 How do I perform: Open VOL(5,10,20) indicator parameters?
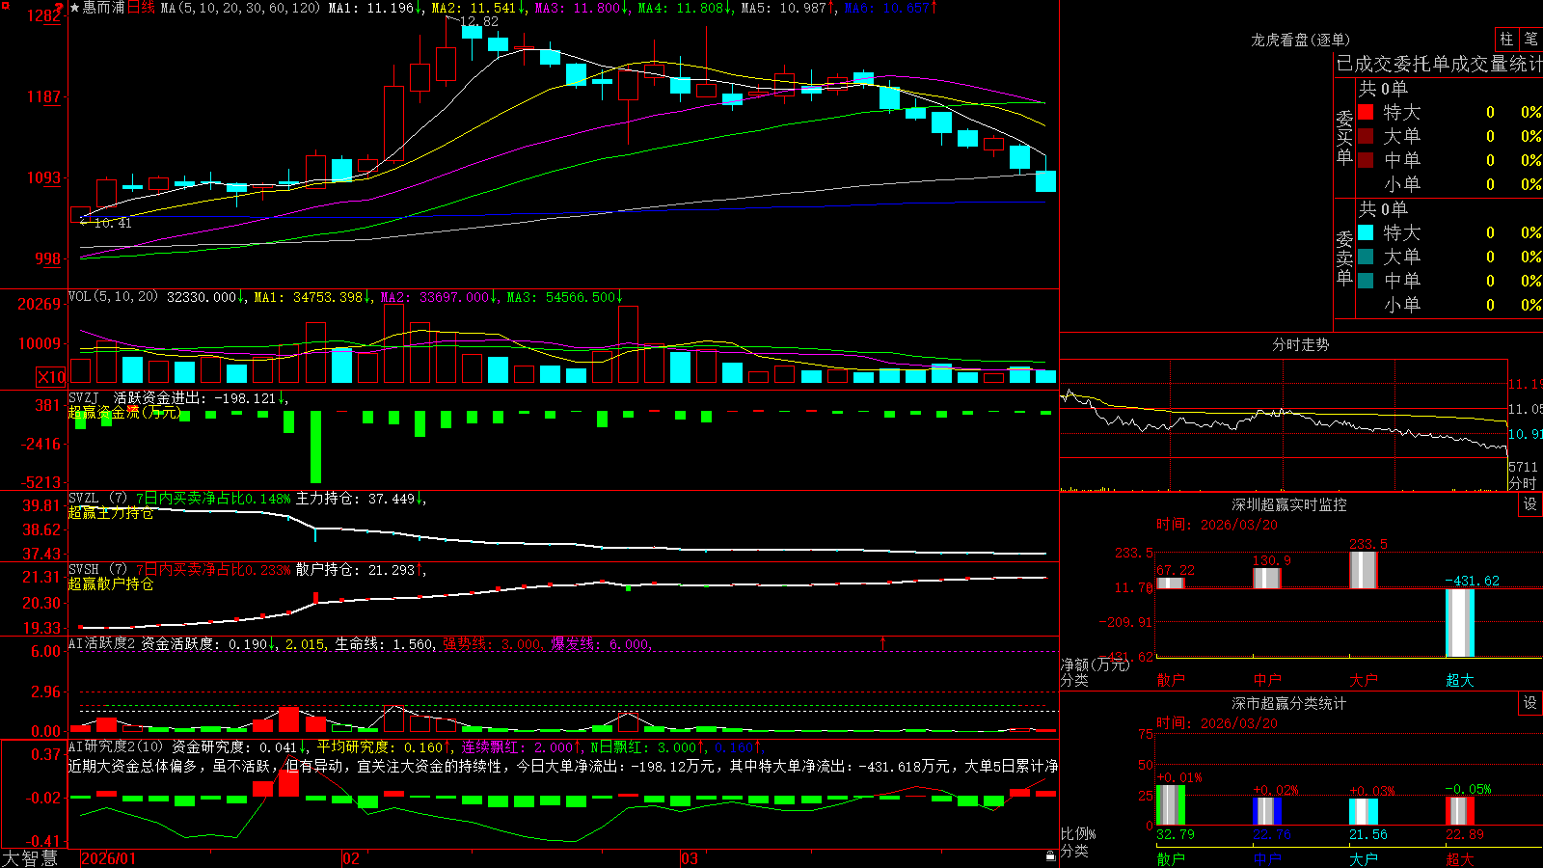(x=113, y=297)
